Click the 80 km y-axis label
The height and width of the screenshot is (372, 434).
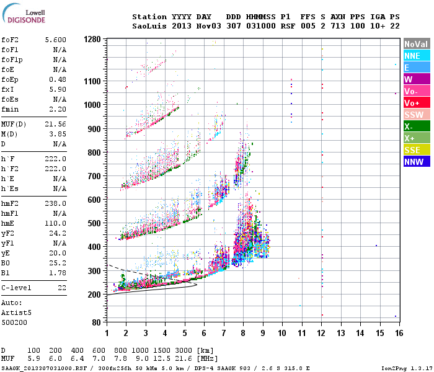[x=97, y=322]
